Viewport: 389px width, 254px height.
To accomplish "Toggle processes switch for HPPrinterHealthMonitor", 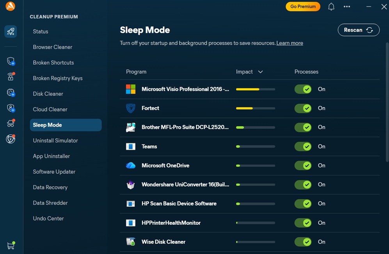I will [x=303, y=223].
